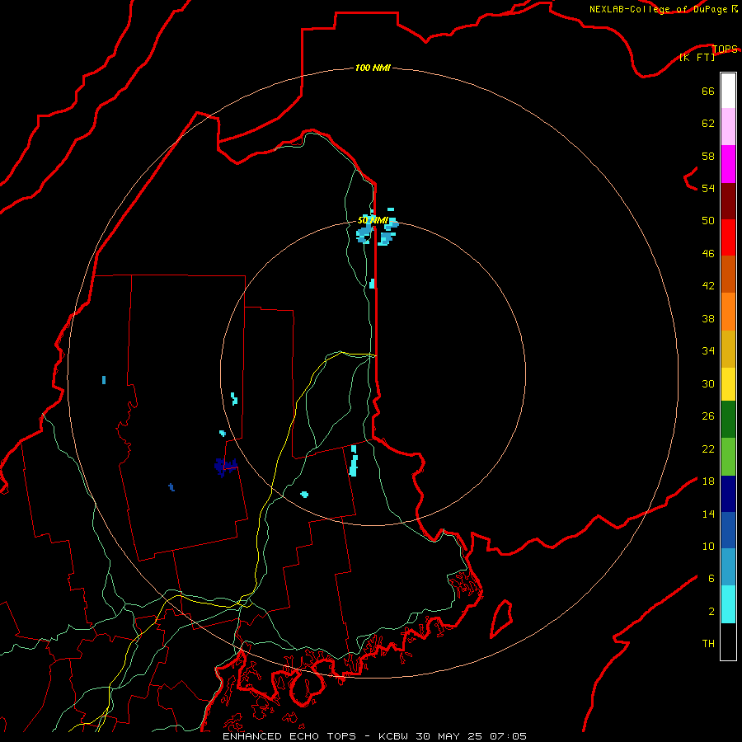
Task: Click the 22 legend value
Action: [x=708, y=448]
